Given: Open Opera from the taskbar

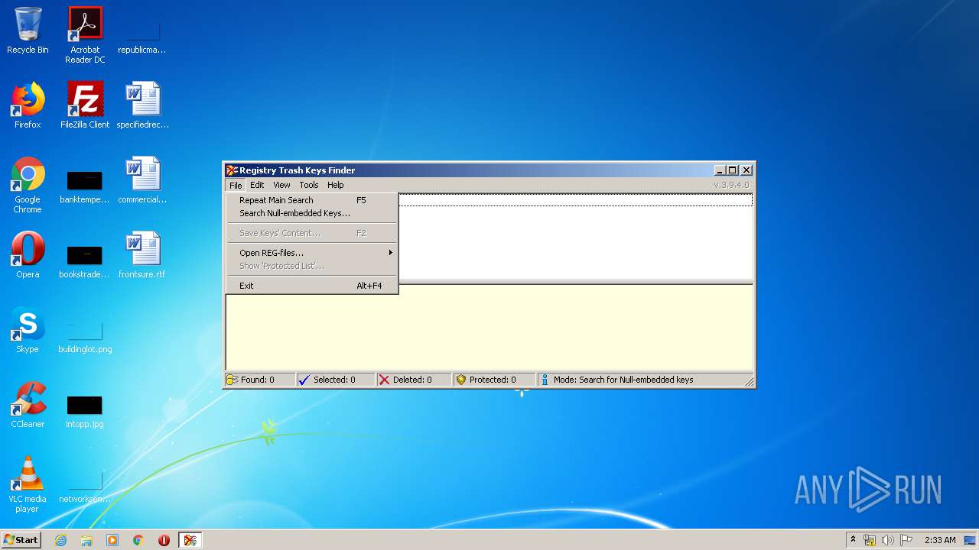Looking at the screenshot, I should (x=164, y=540).
